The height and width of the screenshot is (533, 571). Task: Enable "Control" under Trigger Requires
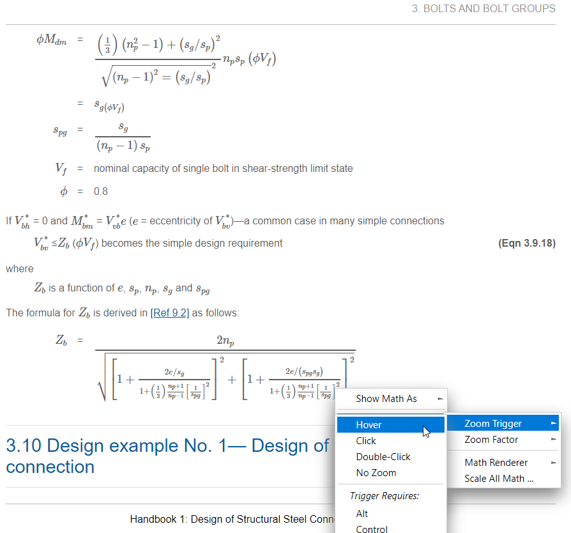tap(371, 529)
